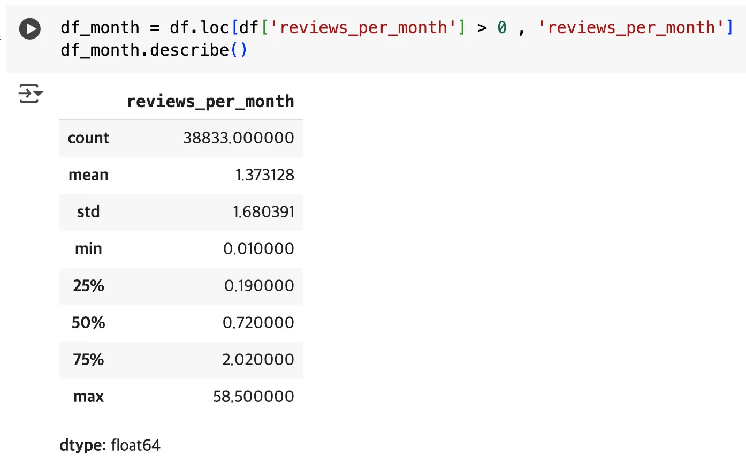Click the dtype: float64 text

point(110,445)
